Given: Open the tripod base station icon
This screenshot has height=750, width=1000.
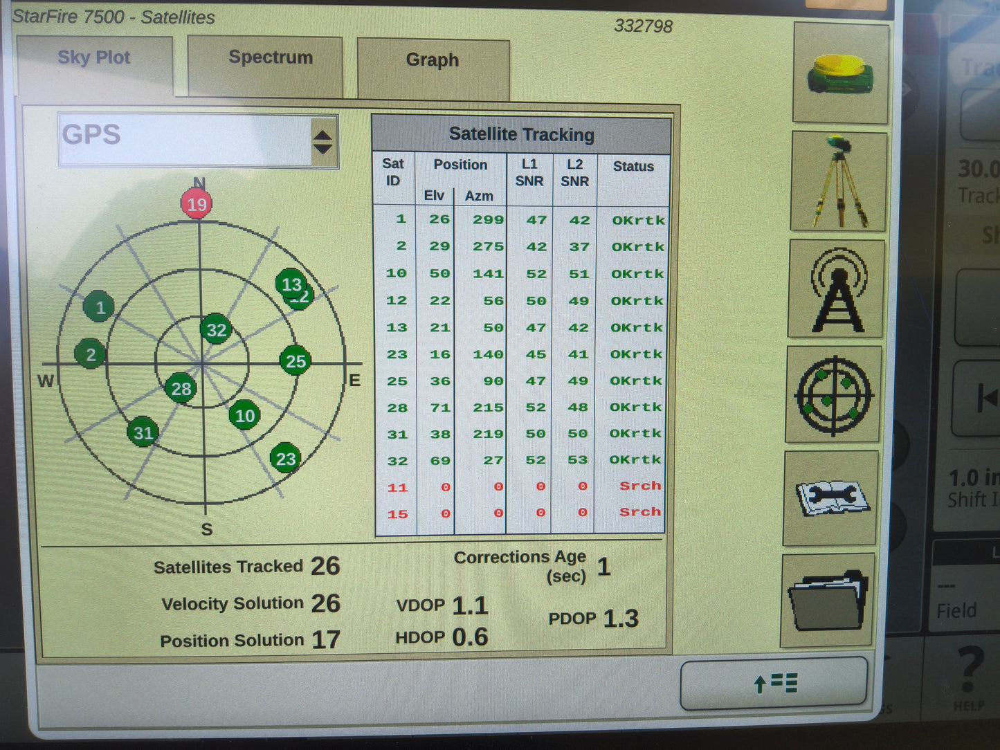Looking at the screenshot, I should coord(839,181).
